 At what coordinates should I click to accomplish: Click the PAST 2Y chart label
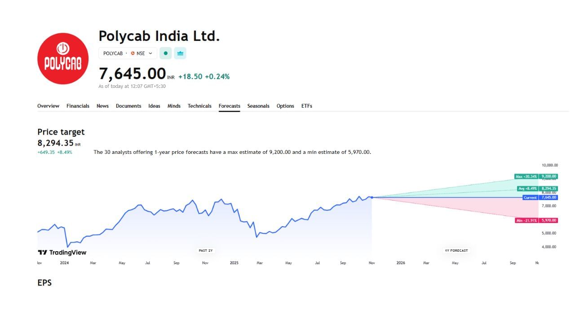[x=206, y=250]
